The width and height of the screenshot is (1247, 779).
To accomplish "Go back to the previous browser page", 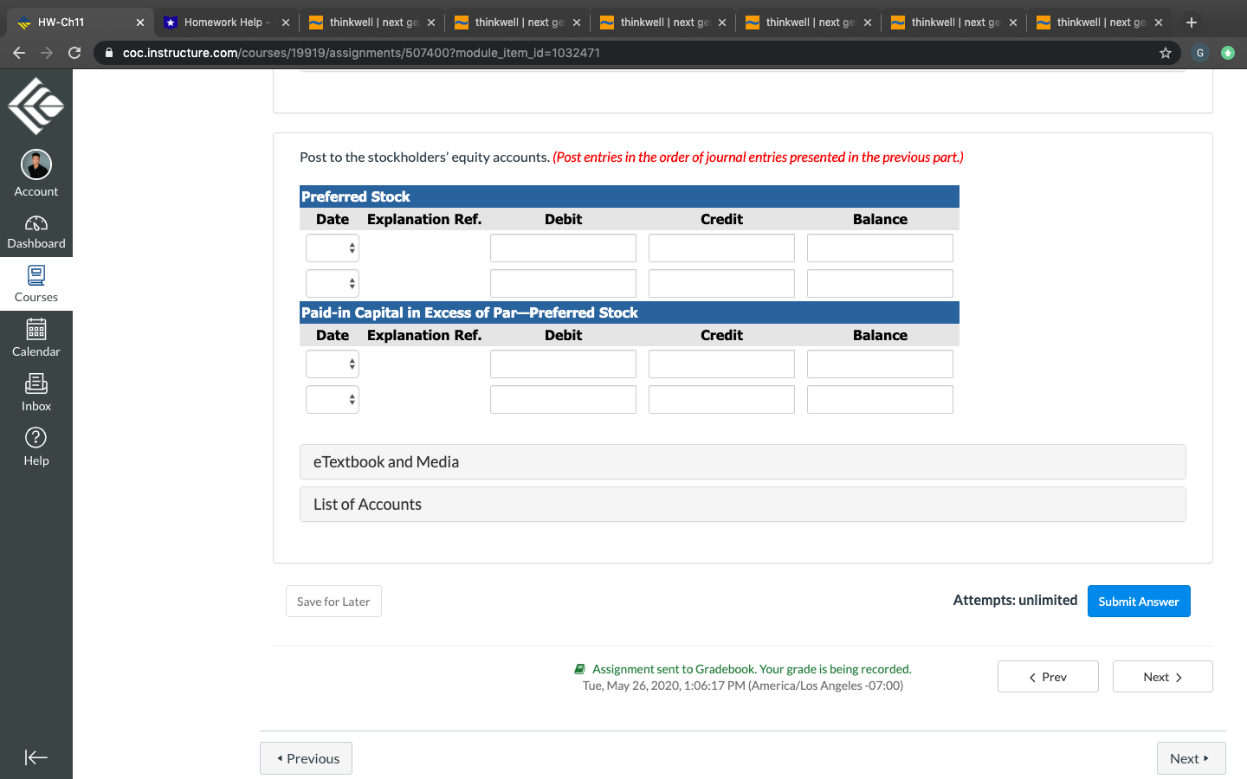I will coord(19,53).
